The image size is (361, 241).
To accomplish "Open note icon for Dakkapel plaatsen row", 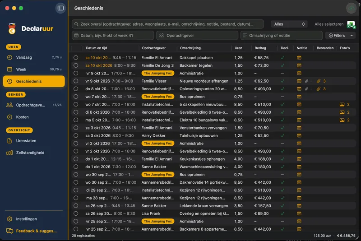I will (299, 58).
